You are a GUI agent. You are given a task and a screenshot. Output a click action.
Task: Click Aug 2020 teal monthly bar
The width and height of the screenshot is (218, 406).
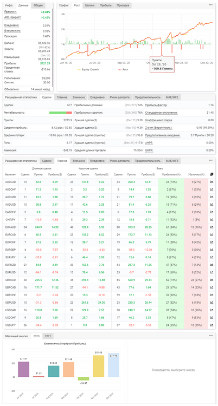pos(54,371)
